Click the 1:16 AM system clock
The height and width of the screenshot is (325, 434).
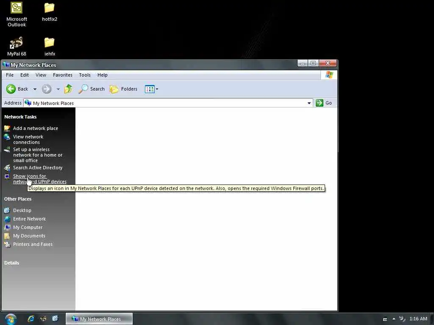(418, 319)
